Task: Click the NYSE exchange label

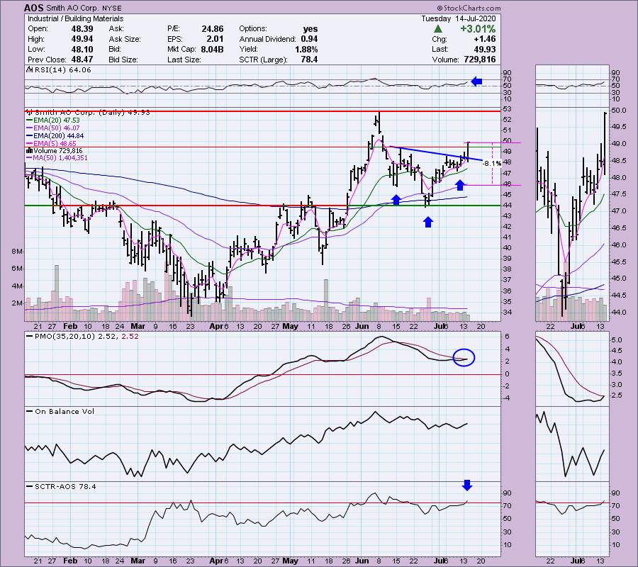Action: (x=111, y=8)
